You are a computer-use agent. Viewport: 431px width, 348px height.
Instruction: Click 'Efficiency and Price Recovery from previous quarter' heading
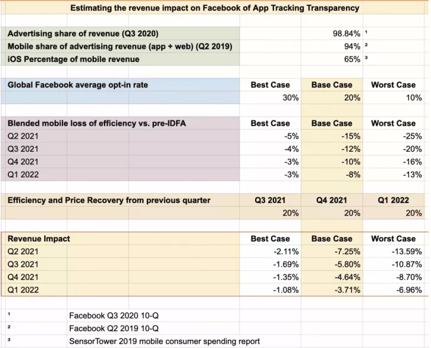(109, 200)
